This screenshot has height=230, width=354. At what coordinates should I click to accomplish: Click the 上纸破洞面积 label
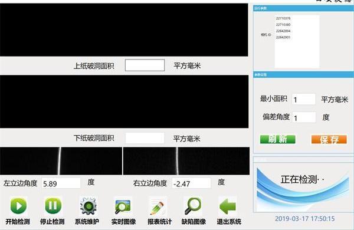coord(94,66)
